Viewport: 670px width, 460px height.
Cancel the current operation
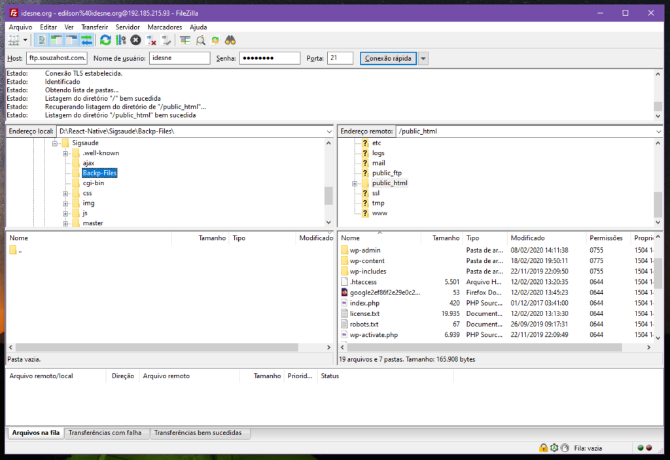click(136, 40)
